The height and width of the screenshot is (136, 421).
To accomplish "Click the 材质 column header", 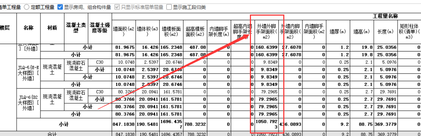I will point(52,28).
